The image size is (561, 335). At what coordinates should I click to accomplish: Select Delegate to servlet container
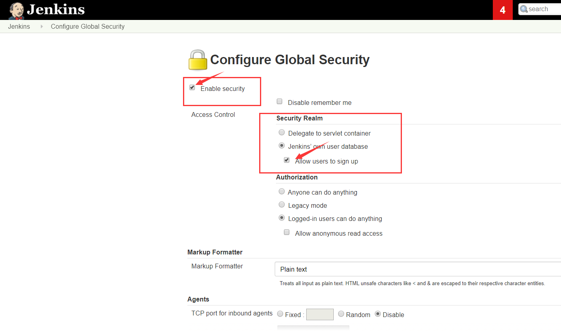click(x=281, y=132)
